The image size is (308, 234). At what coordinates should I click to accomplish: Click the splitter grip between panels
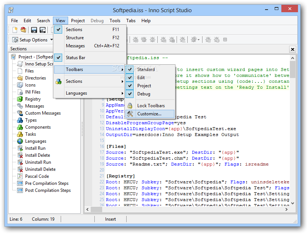coord(82,129)
